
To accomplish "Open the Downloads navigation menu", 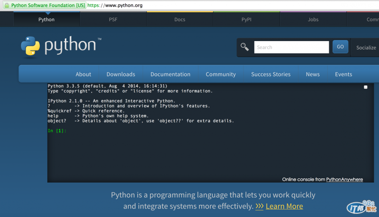I will pyautogui.click(x=121, y=75).
